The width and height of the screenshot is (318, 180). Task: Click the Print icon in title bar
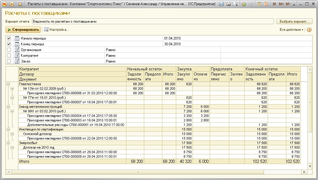228,4
